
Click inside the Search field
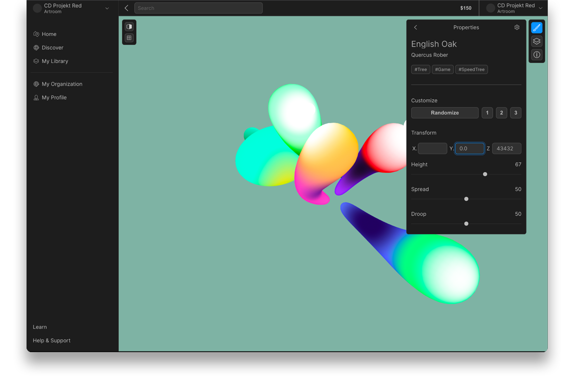pos(198,8)
